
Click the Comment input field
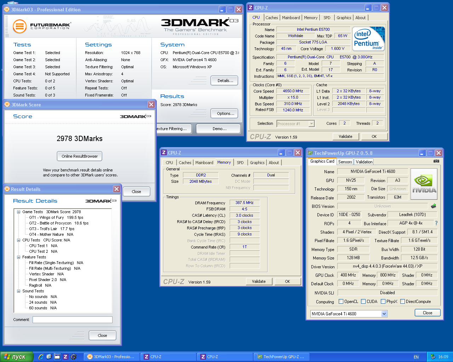tap(73, 320)
